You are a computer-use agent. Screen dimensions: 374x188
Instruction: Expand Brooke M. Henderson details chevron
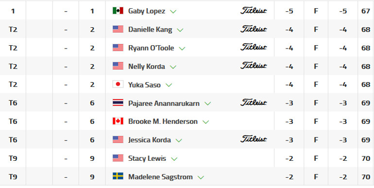tap(205, 122)
